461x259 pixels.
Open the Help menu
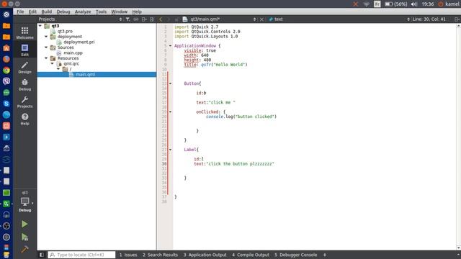[137, 12]
